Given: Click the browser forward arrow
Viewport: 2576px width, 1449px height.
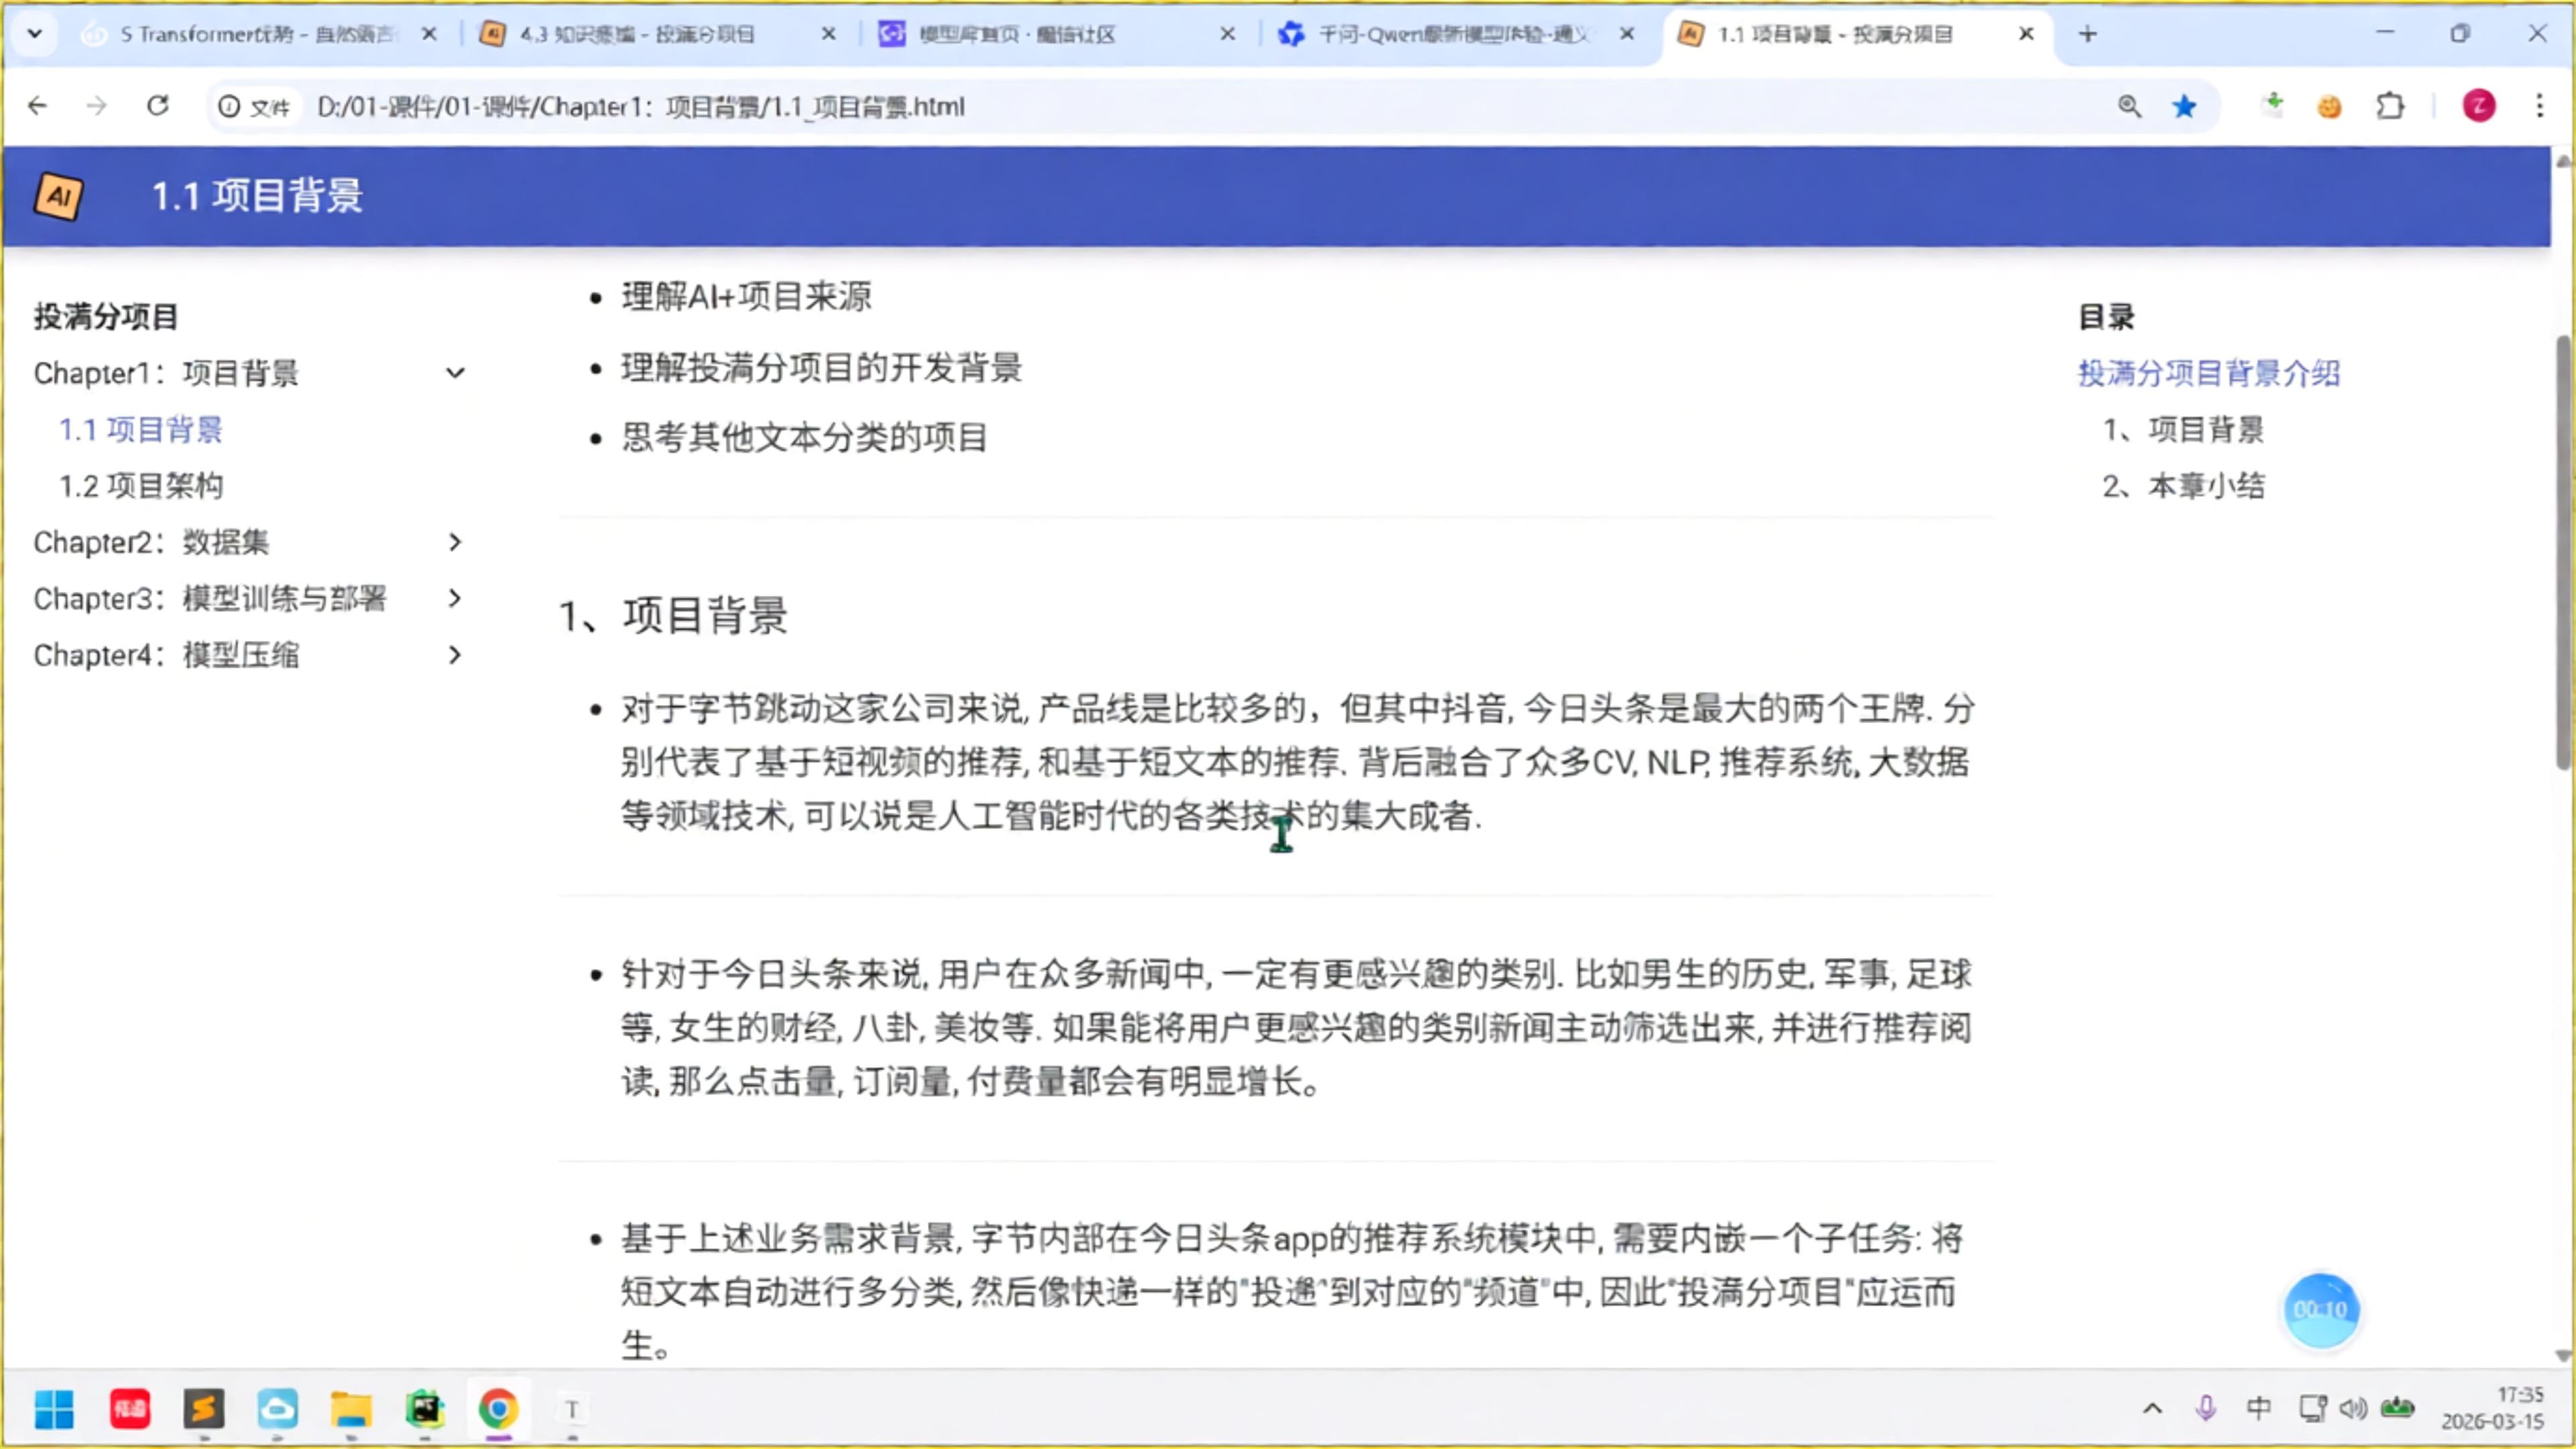Looking at the screenshot, I should click(97, 106).
